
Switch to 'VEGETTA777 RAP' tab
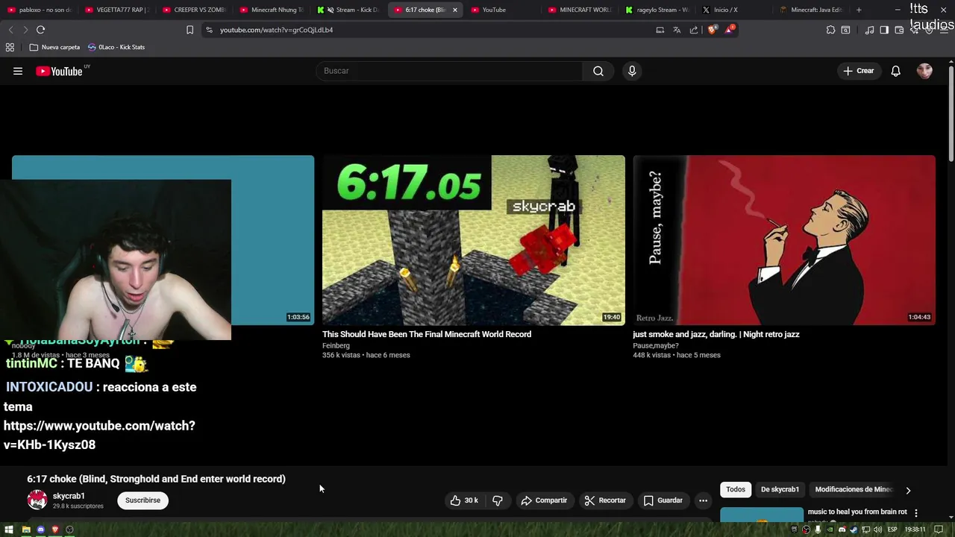[x=118, y=10]
